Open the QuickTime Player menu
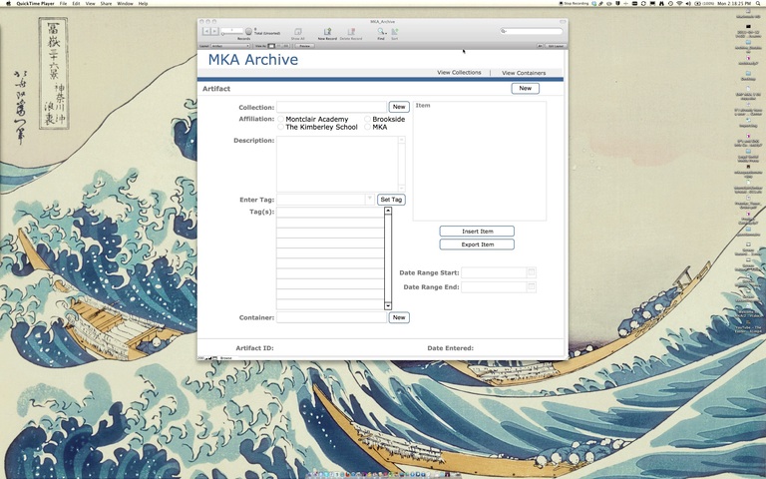 point(35,3)
